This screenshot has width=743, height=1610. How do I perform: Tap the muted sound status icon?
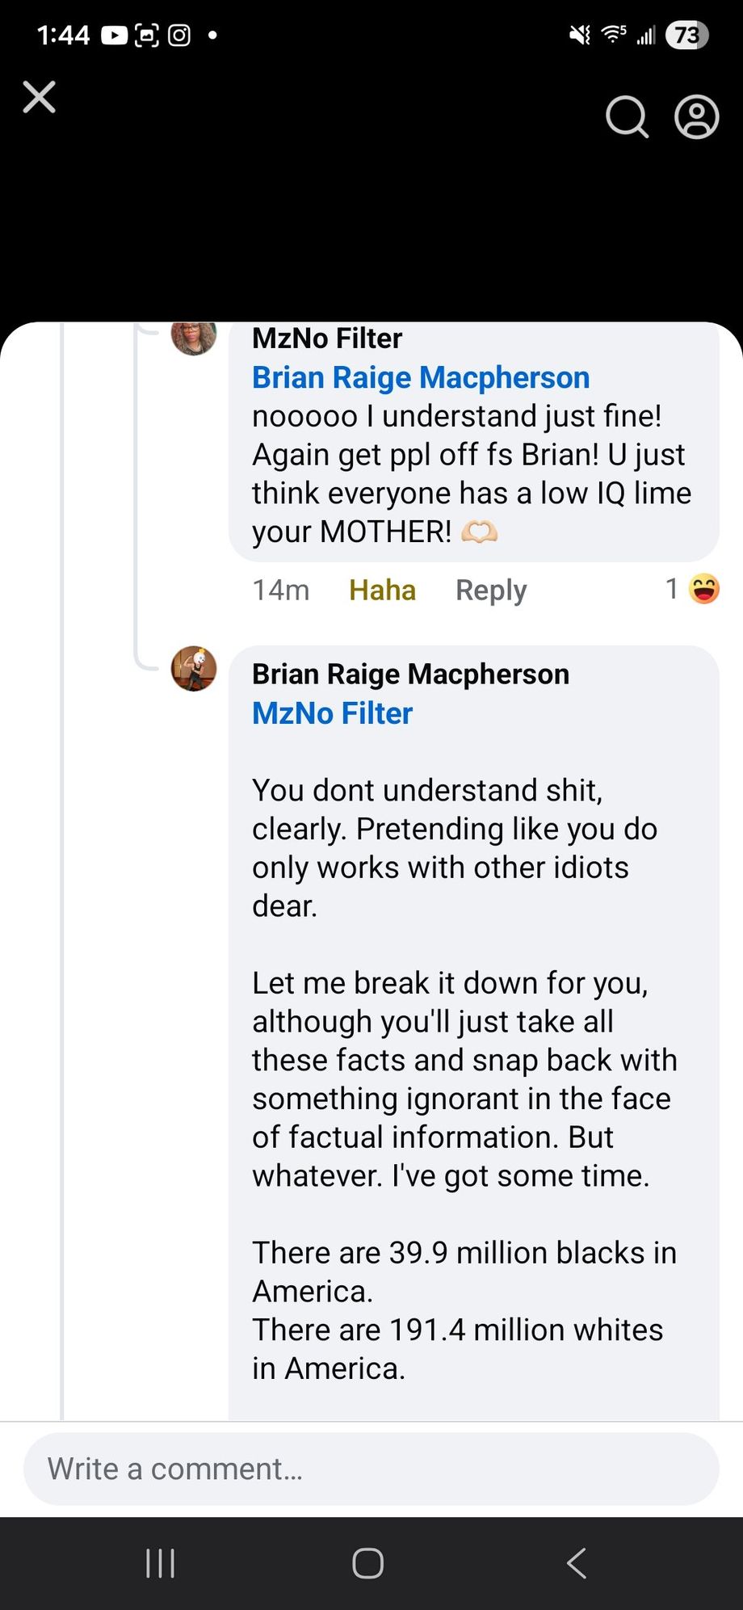point(579,35)
